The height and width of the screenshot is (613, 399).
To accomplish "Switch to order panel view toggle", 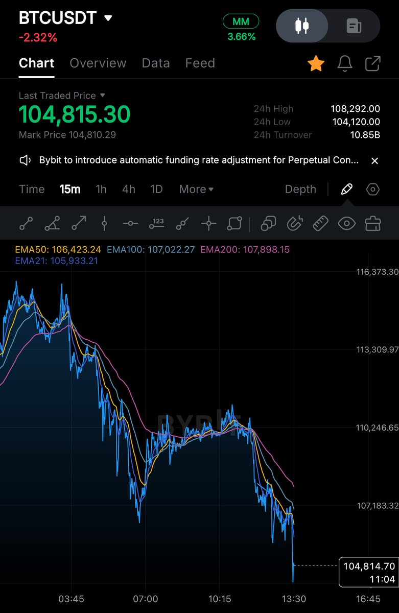I will tap(354, 26).
